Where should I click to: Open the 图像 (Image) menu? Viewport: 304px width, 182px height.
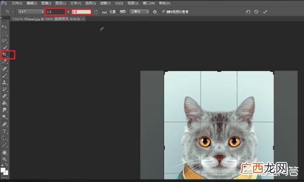[x=46, y=3]
